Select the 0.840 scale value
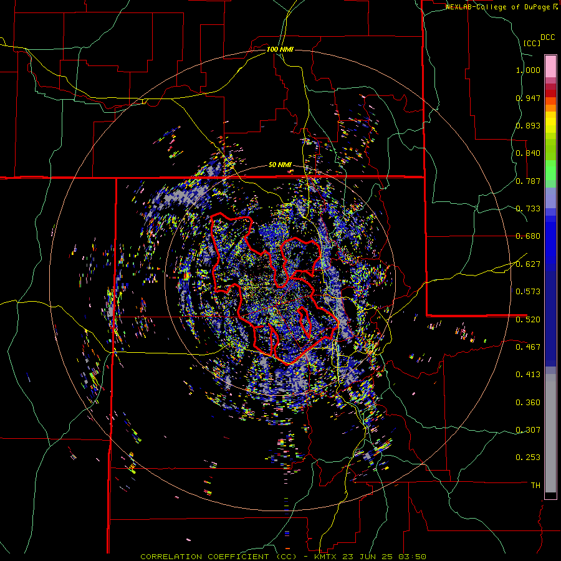This screenshot has height=561, width=561. [528, 153]
